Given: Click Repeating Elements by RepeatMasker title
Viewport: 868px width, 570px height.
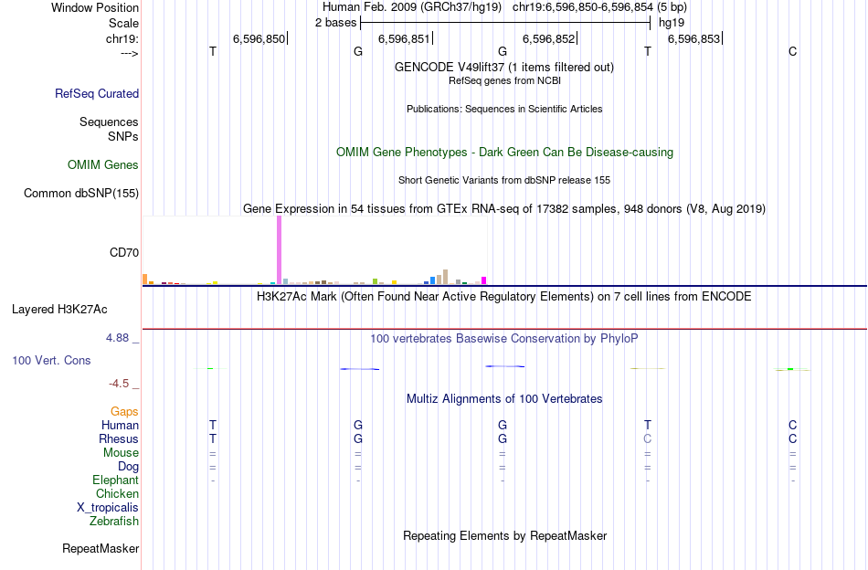Looking at the screenshot, I should pyautogui.click(x=505, y=535).
